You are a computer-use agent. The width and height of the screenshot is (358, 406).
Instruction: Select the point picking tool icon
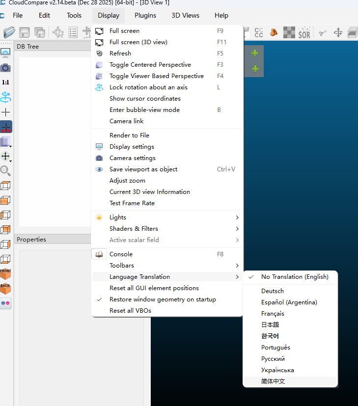coord(58,32)
